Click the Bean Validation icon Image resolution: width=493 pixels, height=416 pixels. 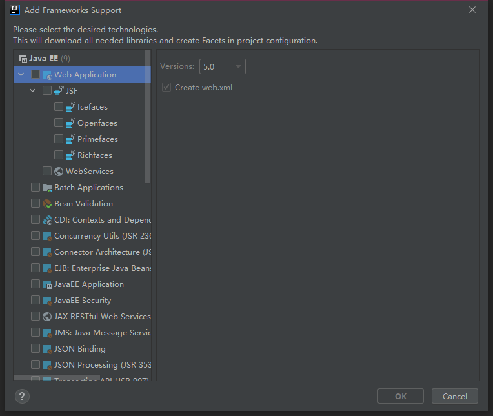[47, 204]
